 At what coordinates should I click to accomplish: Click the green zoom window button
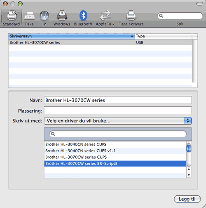coord(20,4)
